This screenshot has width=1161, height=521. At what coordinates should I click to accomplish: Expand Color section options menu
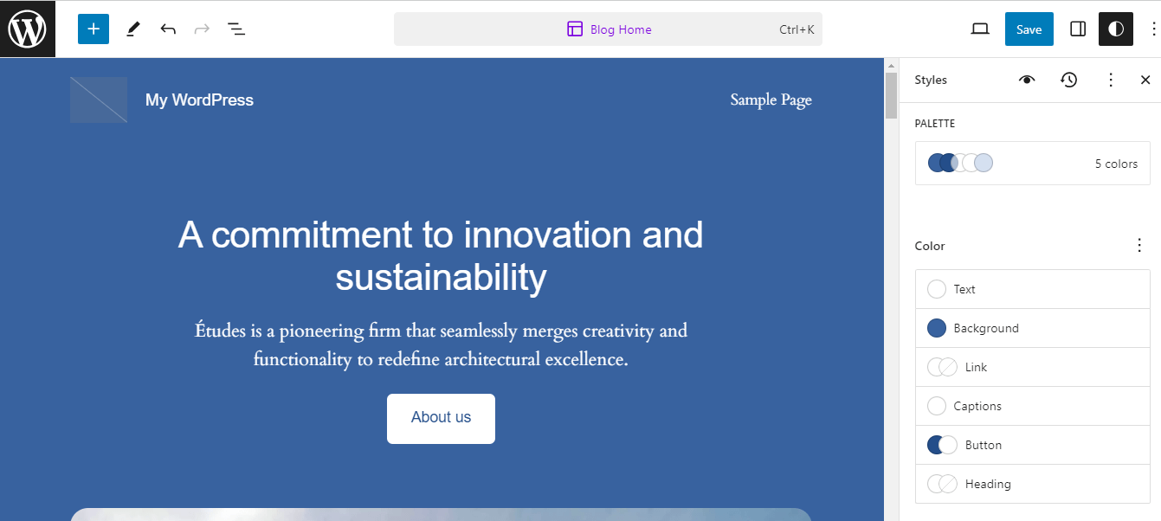[1139, 246]
